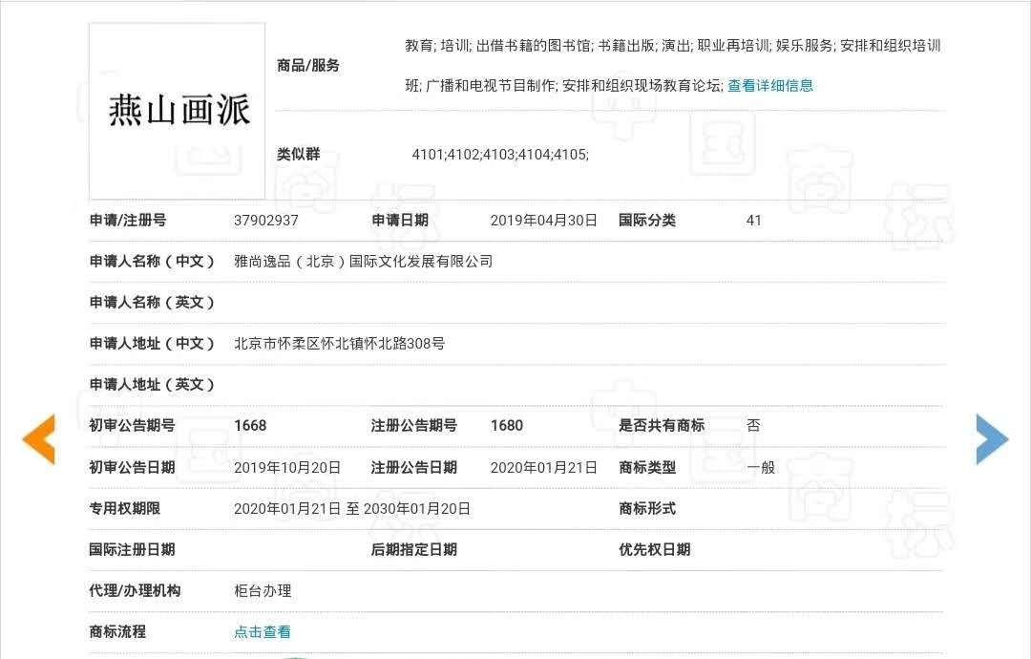Click registration number 37902937
This screenshot has width=1031, height=659.
266,220
